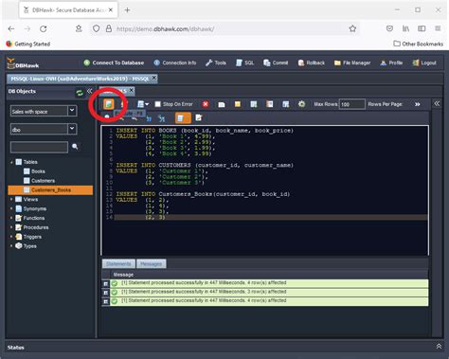Click the brown-orange table icon in editor toolbar
The image size is (449, 359).
[x=270, y=104]
